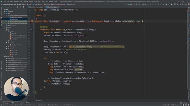Click the gutter icon on line 14
The image size is (190, 106).
click(32, 21)
